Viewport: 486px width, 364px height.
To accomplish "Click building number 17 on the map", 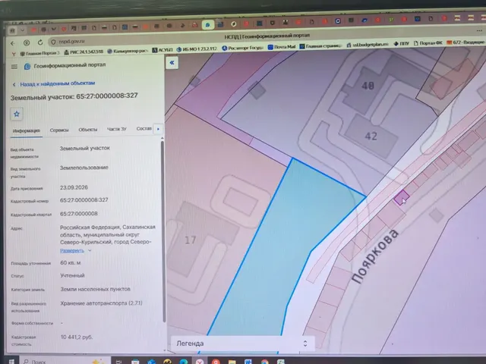I will point(191,240).
